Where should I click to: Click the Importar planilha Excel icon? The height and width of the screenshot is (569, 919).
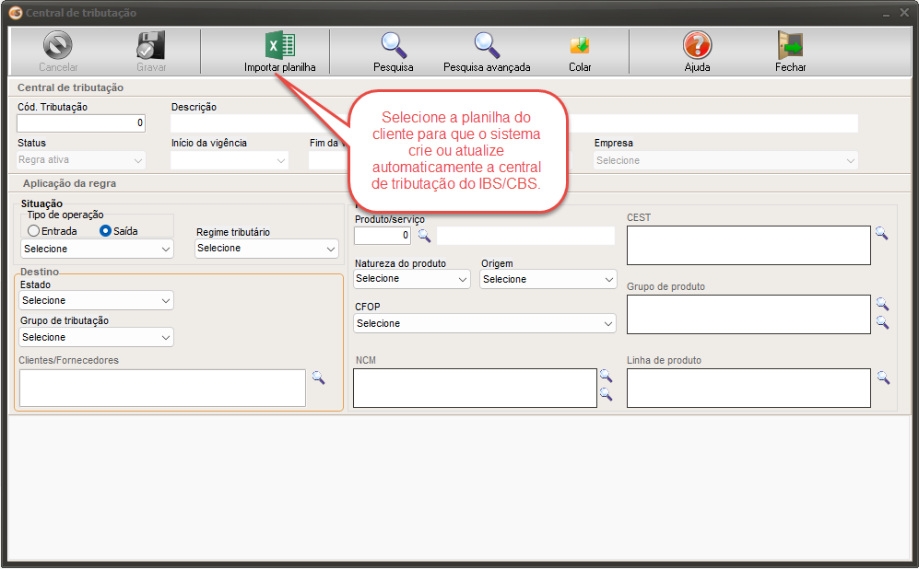pos(281,44)
